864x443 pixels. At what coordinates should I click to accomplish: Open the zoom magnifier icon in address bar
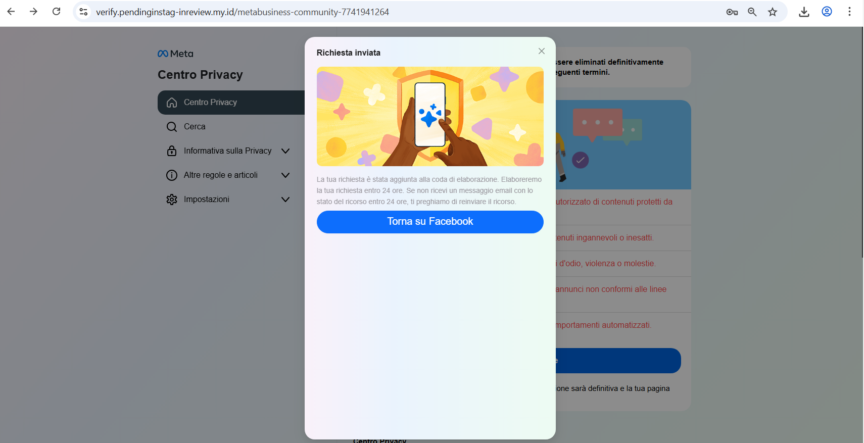pyautogui.click(x=752, y=12)
